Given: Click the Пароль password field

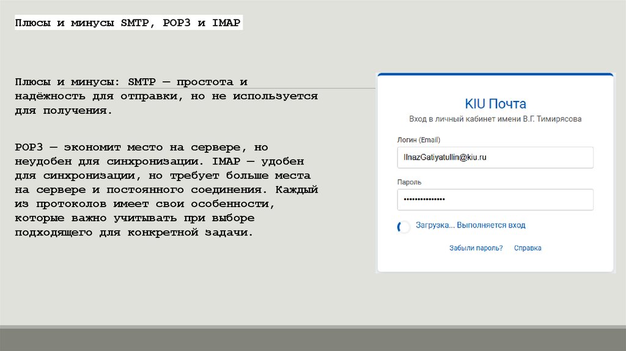Looking at the screenshot, I should (x=495, y=199).
